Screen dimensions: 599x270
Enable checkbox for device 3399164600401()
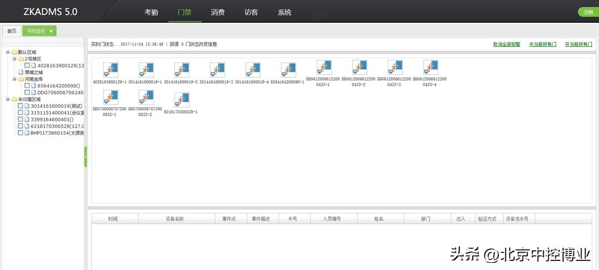click(x=21, y=119)
